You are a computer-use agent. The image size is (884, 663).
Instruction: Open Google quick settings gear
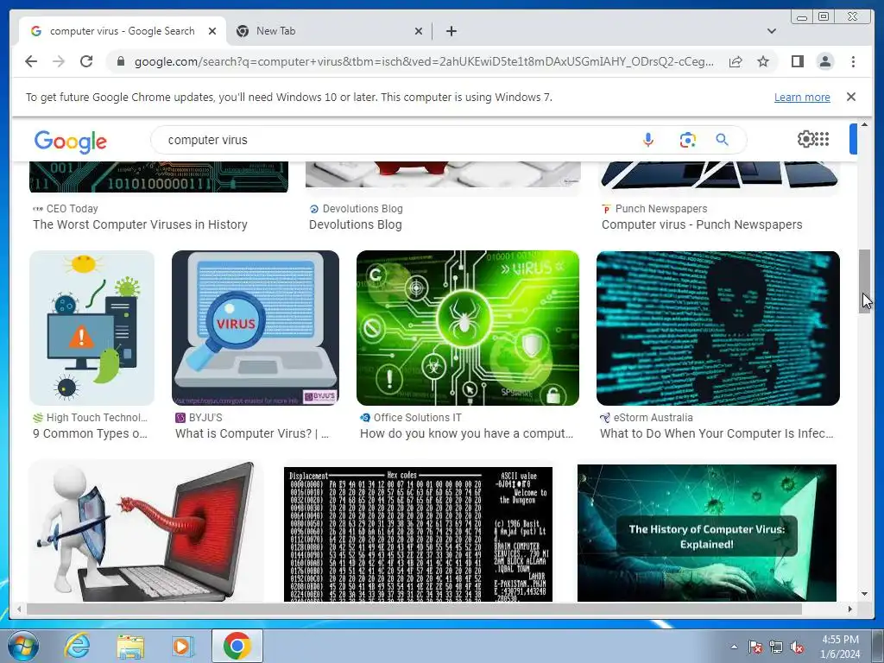(x=805, y=139)
